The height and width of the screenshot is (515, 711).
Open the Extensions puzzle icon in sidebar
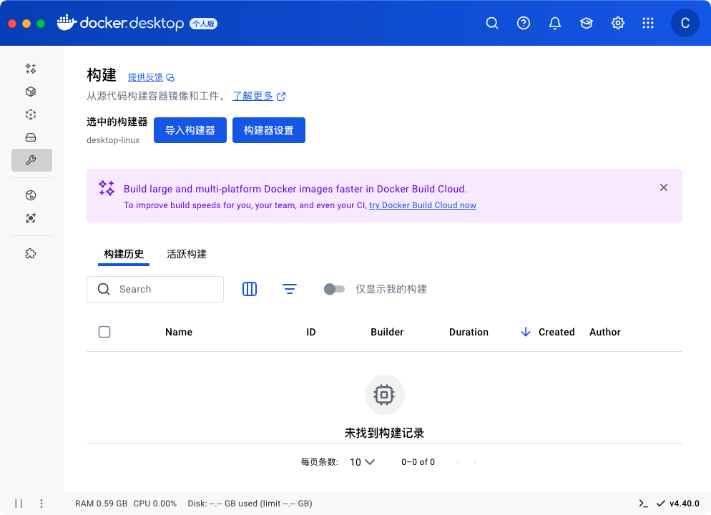click(x=31, y=253)
